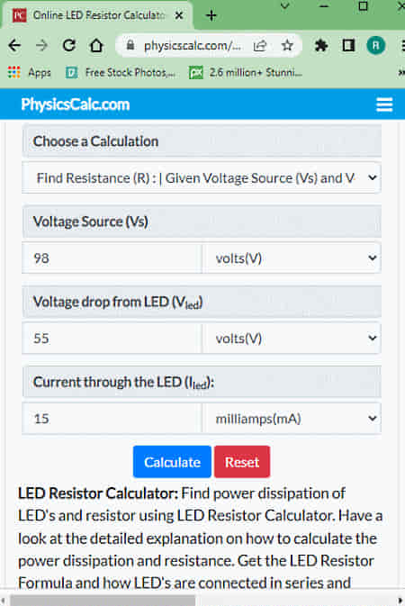Open the side panel icon
This screenshot has width=405, height=606.
pos(348,46)
